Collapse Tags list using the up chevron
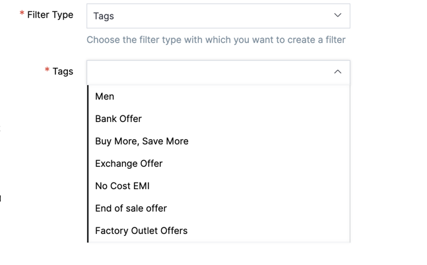This screenshot has height=265, width=427. 337,72
